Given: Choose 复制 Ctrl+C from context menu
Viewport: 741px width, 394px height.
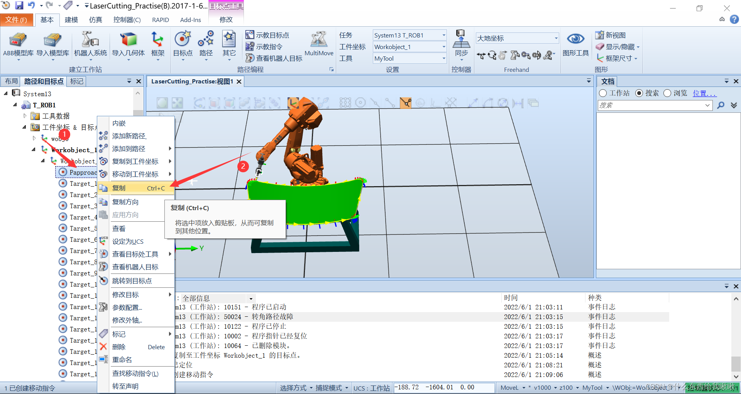Looking at the screenshot, I should click(x=136, y=188).
